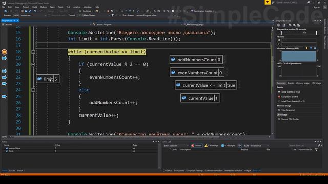328x184 pixels.
Task: Click the diagnostics session timeline ruler
Action: point(299,33)
